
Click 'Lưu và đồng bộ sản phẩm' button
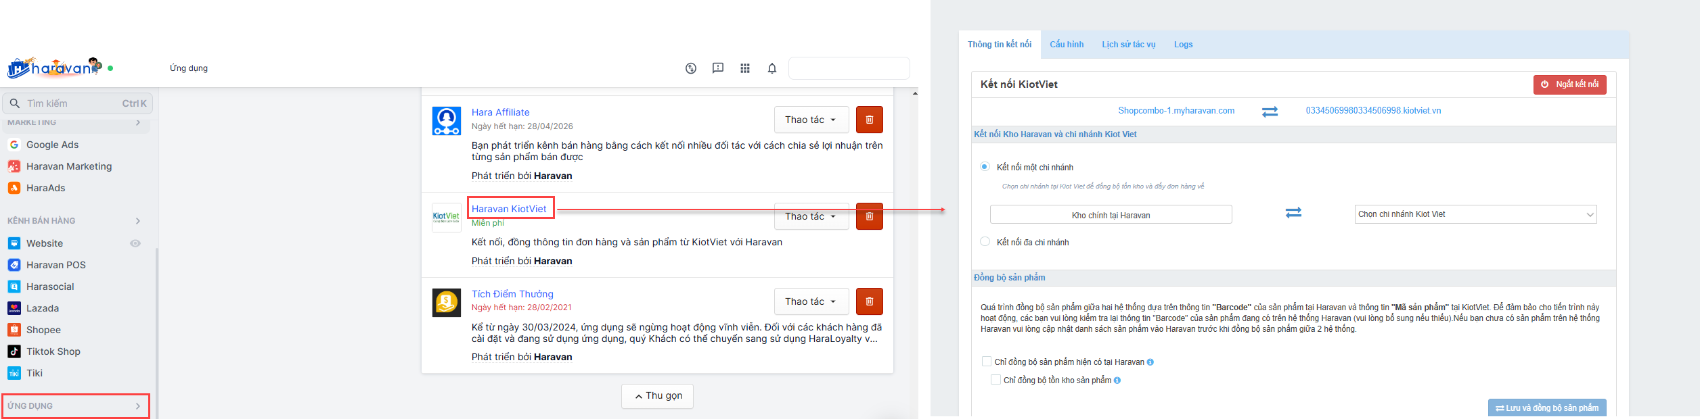tap(1547, 408)
